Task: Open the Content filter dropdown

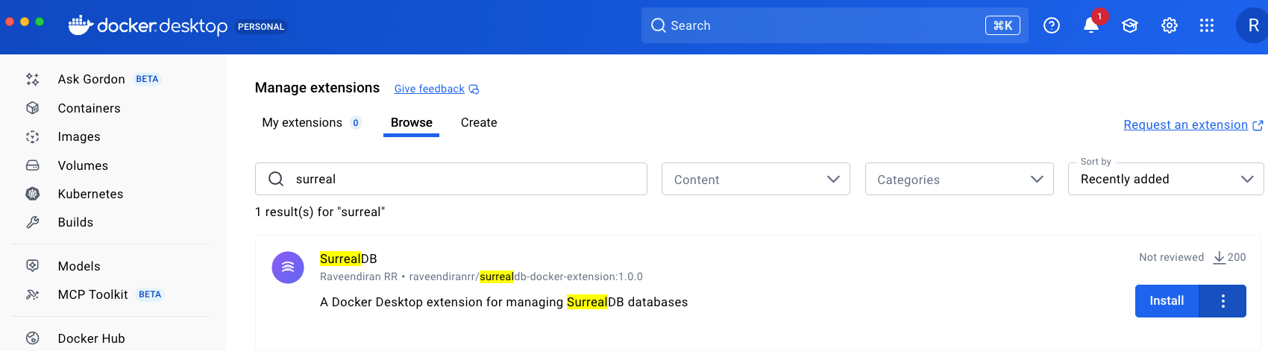Action: coord(756,179)
